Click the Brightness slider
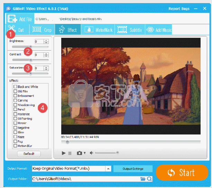This screenshot has height=188, width=212. tap(30, 47)
